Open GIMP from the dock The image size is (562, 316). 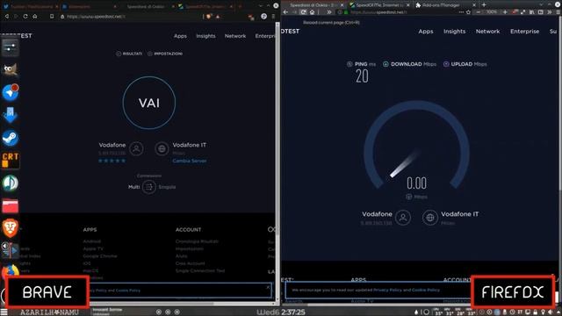[10, 69]
